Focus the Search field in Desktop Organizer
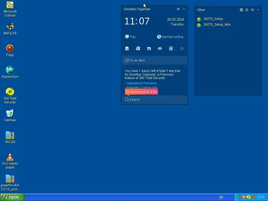The height and width of the screenshot is (201, 268). point(154,99)
